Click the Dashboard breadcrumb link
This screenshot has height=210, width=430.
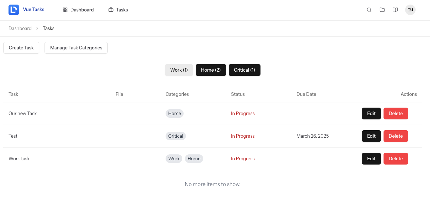coord(20,28)
